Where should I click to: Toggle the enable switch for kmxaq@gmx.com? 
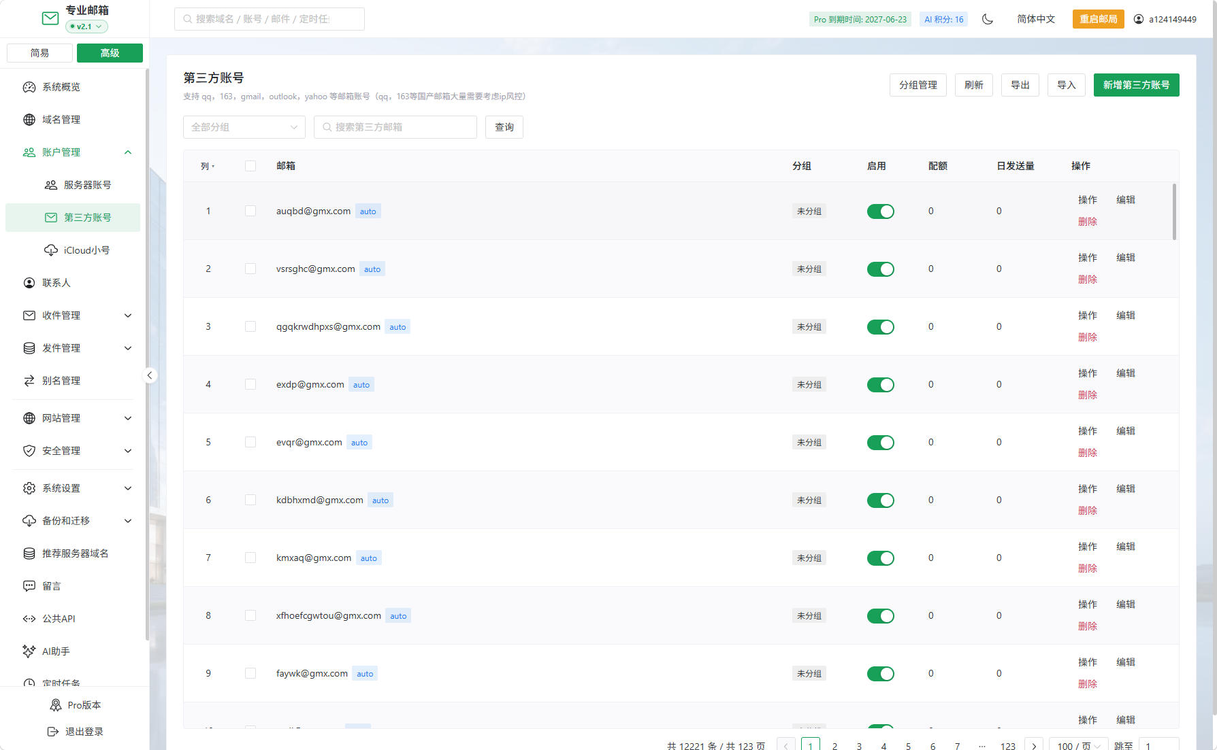[881, 558]
